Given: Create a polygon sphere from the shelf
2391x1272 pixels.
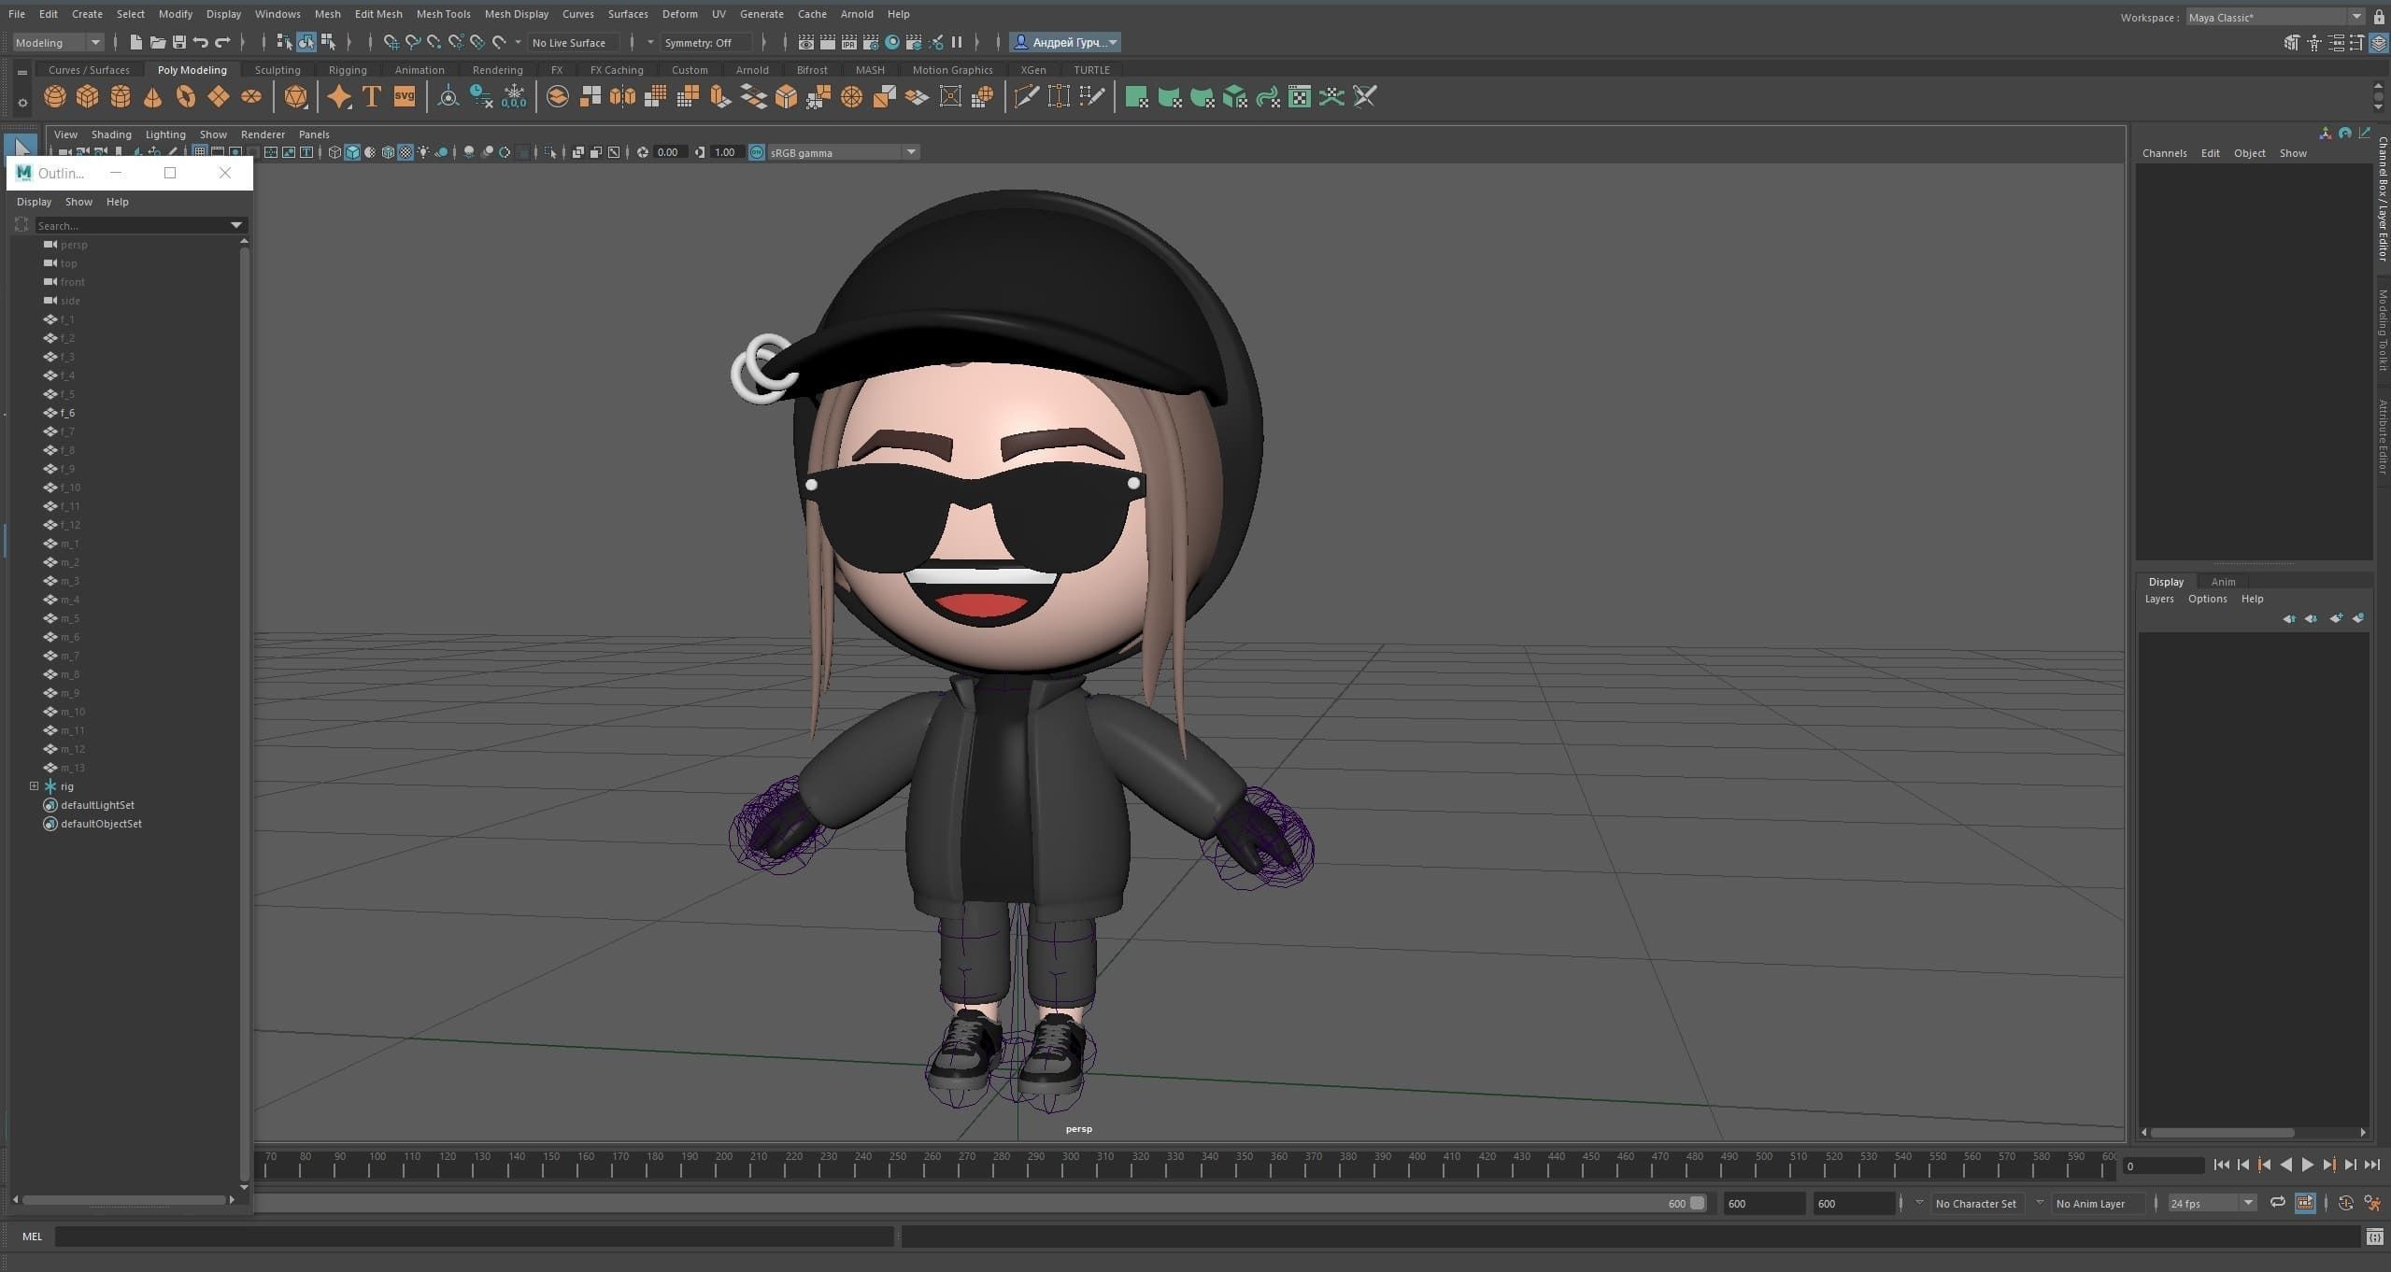Looking at the screenshot, I should click(55, 97).
